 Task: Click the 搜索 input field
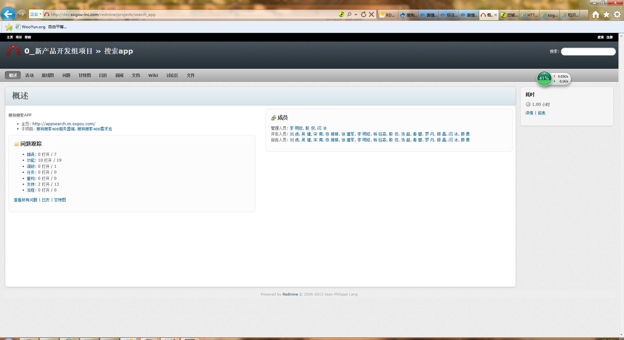[x=588, y=51]
